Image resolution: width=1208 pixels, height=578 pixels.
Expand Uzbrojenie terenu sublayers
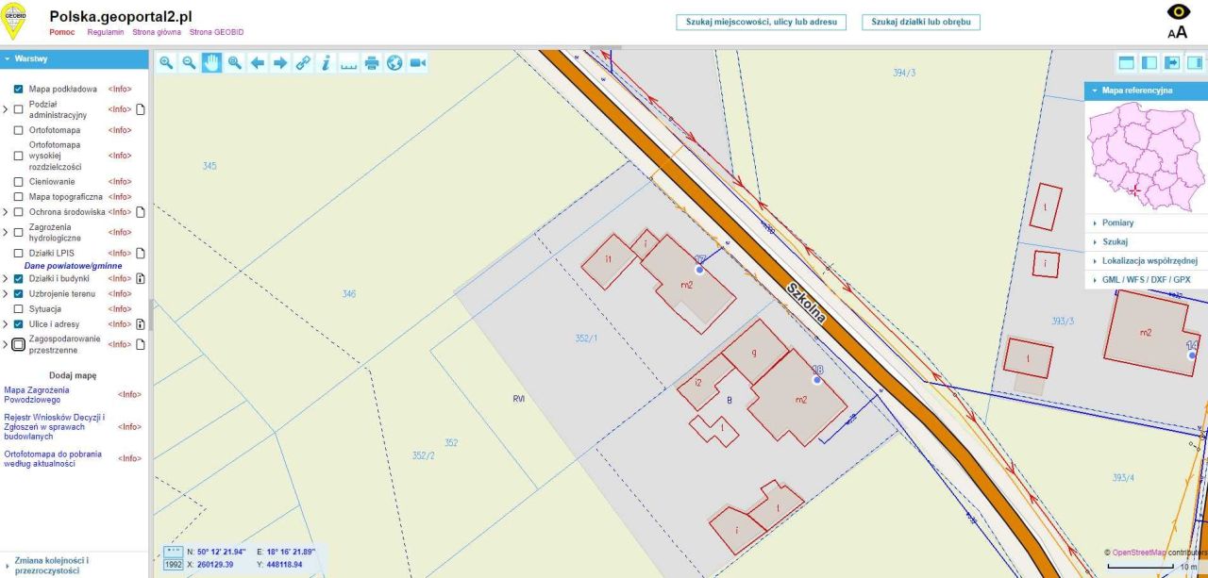click(x=6, y=294)
